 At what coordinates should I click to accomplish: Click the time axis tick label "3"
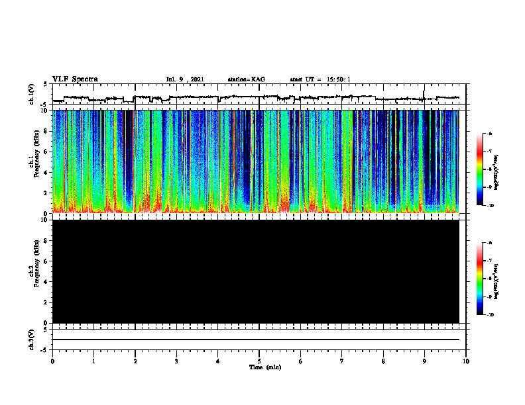176,361
